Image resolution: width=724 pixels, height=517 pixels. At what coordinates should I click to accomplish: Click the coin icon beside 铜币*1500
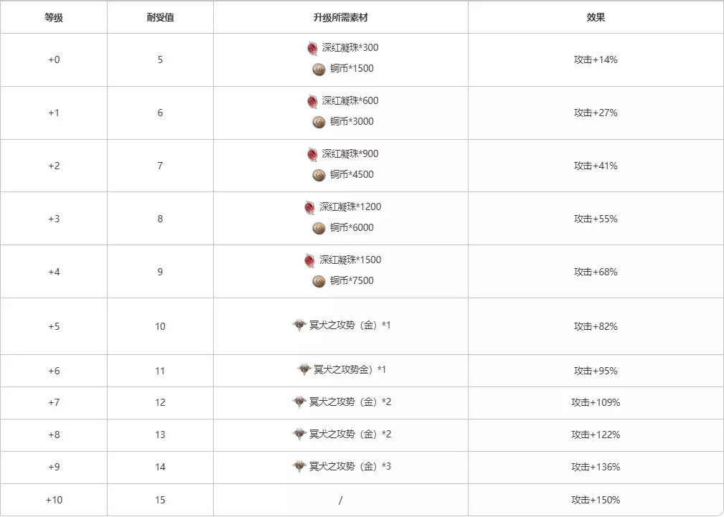[x=319, y=69]
